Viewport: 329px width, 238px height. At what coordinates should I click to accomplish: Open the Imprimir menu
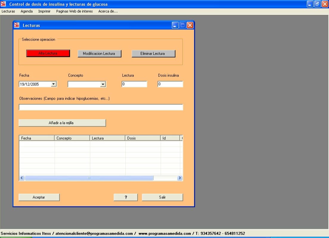point(44,11)
